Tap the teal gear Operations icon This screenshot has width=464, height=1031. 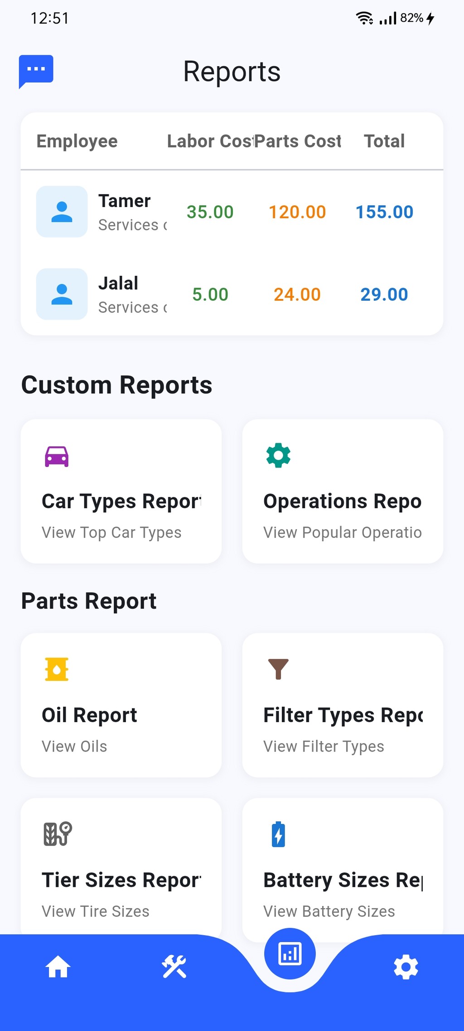pos(278,455)
